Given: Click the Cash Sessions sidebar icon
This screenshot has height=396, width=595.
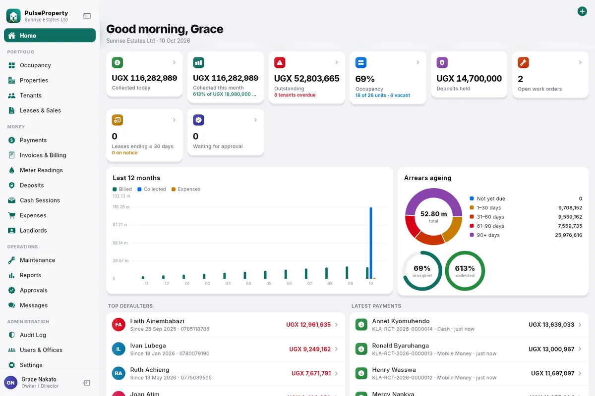Looking at the screenshot, I should click(11, 200).
